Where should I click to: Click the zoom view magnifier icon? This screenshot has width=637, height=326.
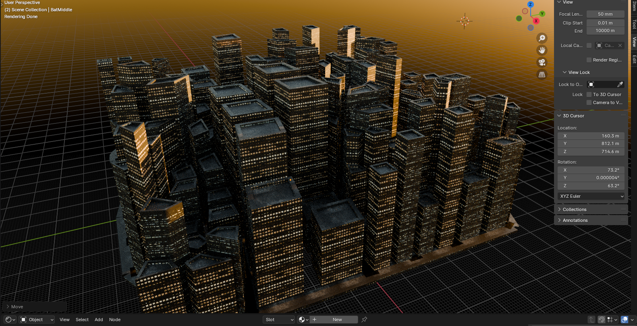(x=542, y=38)
